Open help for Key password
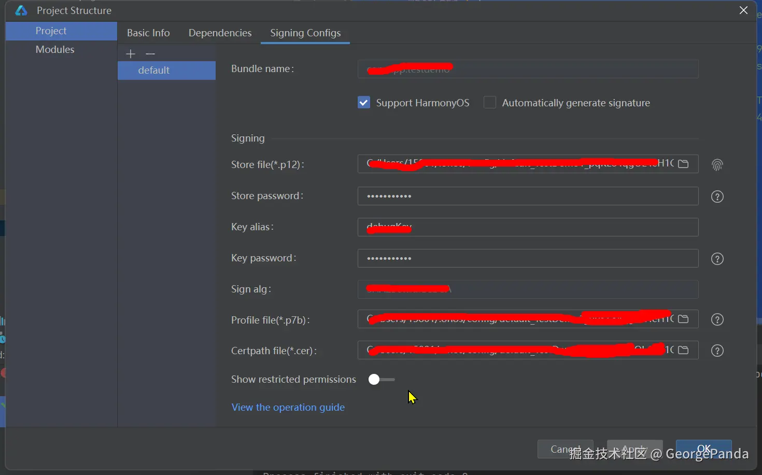The height and width of the screenshot is (475, 762). pyautogui.click(x=717, y=259)
